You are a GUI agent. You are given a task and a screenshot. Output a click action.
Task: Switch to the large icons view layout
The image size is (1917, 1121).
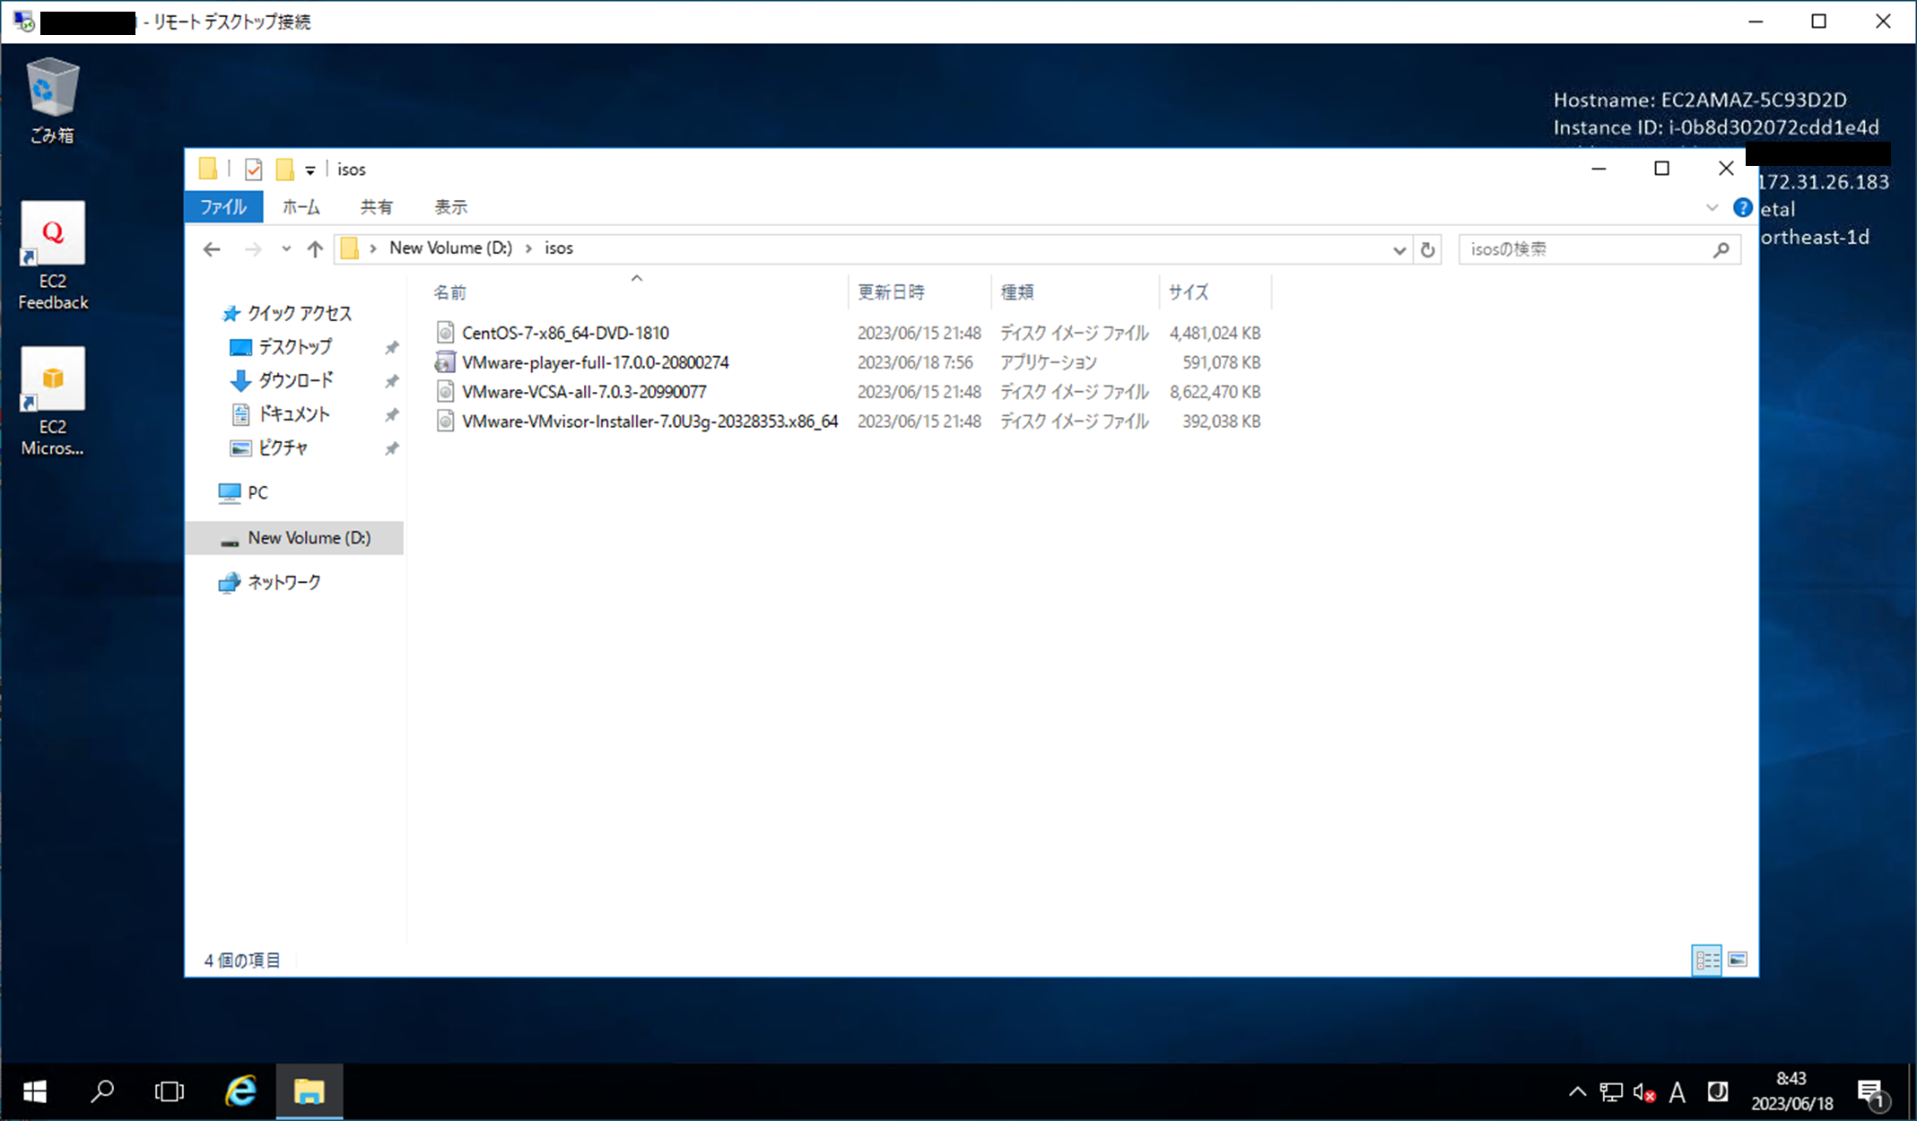pyautogui.click(x=1738, y=960)
